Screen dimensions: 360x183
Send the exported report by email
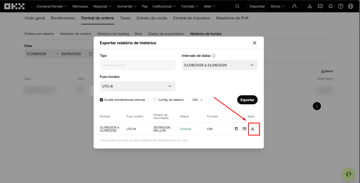point(245,129)
